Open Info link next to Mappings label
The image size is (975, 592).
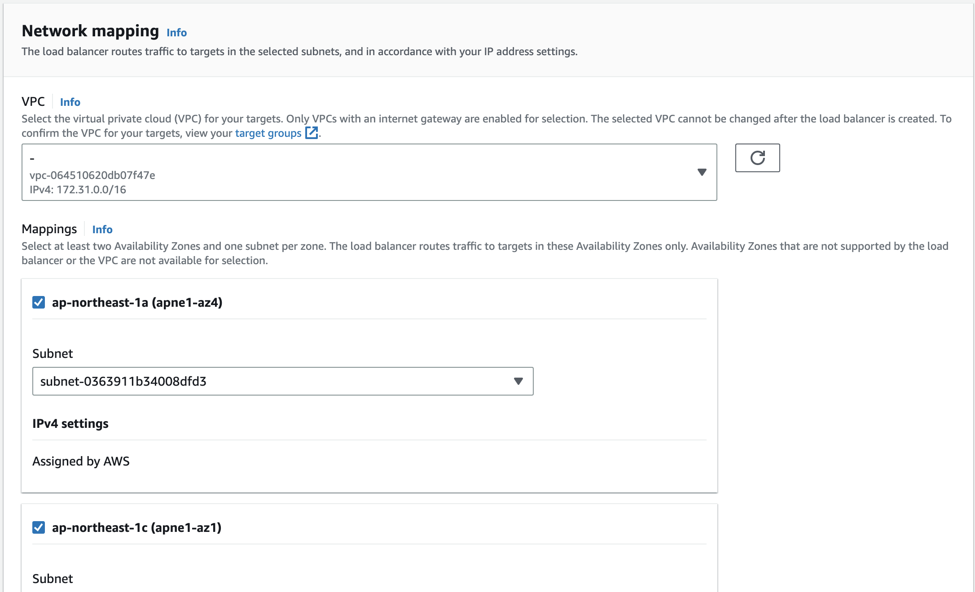coord(102,229)
